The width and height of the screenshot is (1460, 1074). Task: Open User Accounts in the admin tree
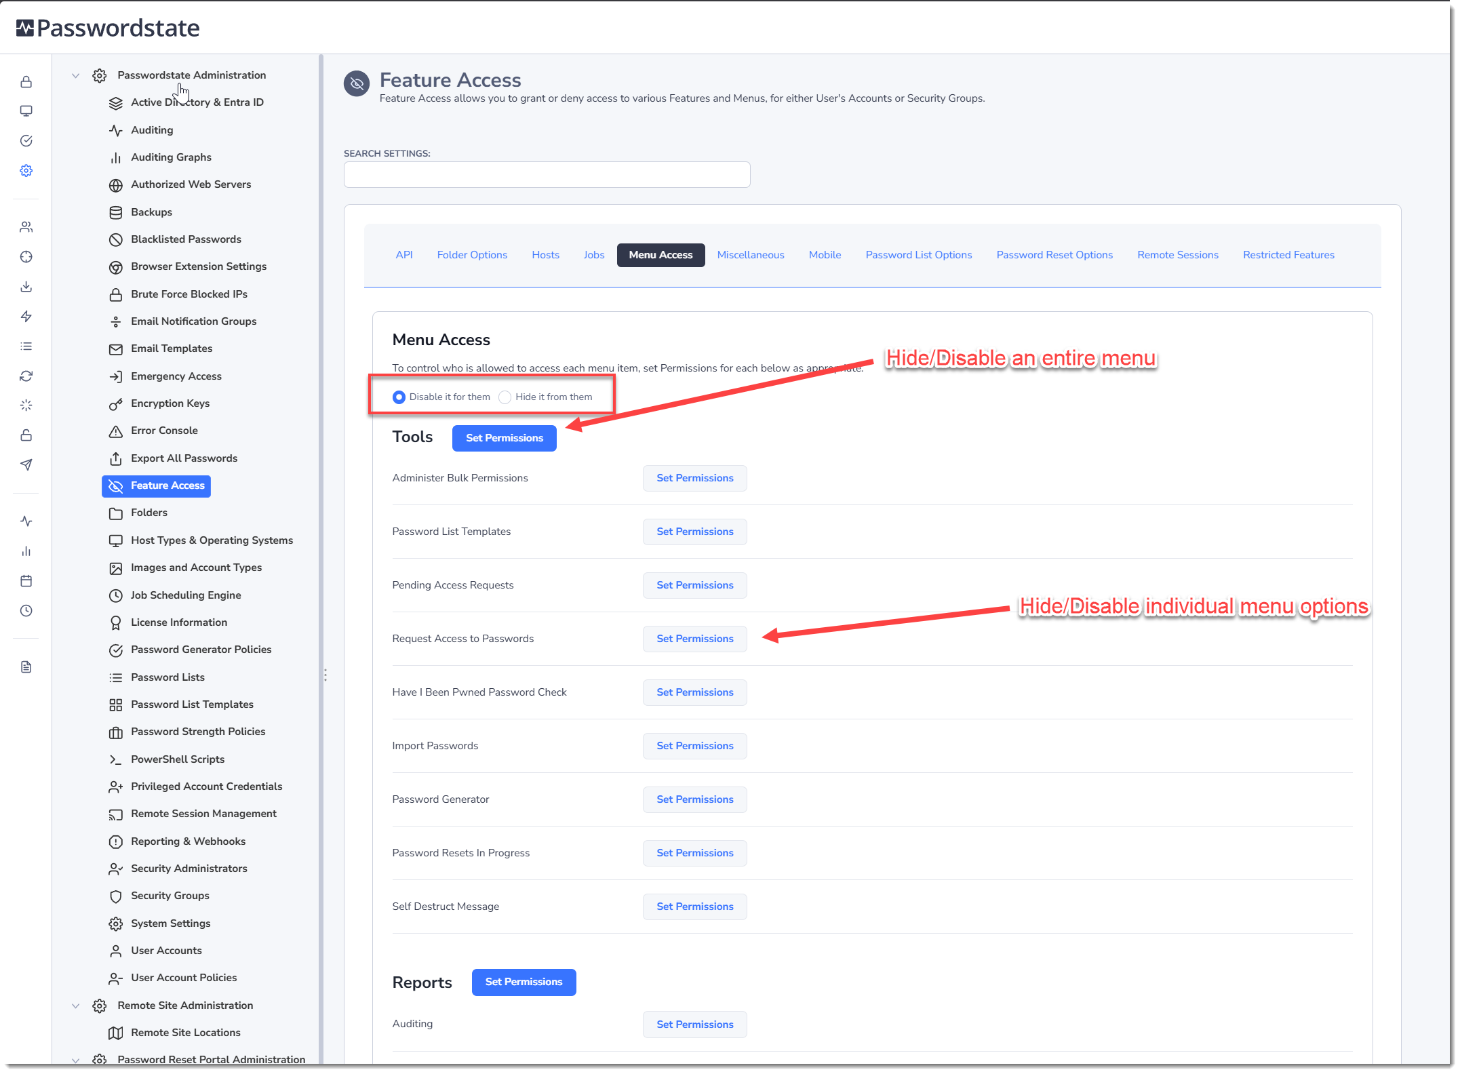(166, 951)
